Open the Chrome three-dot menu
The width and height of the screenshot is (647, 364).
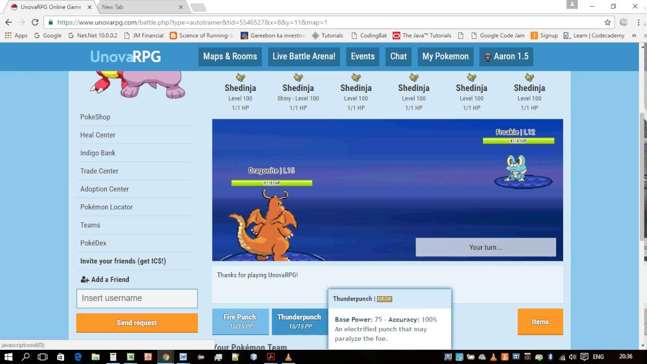click(638, 22)
